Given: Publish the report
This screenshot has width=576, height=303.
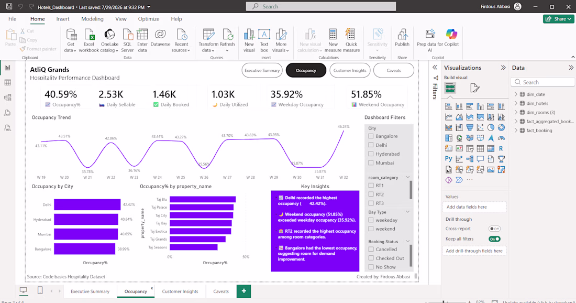Looking at the screenshot, I should coord(402,38).
